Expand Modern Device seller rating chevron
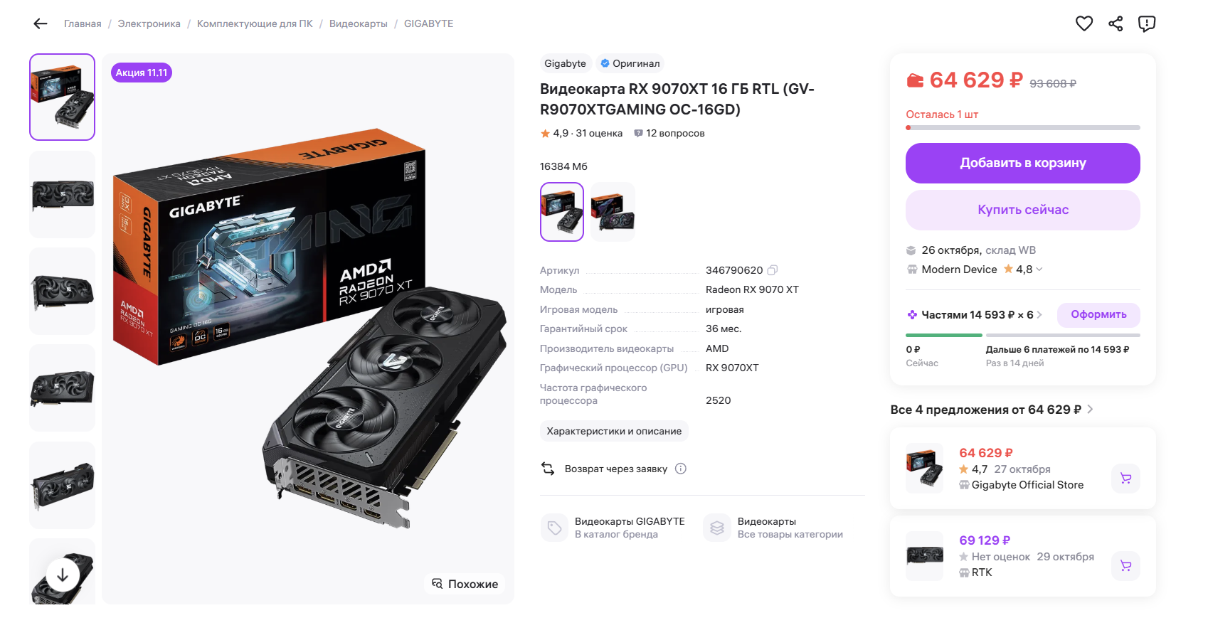Image resolution: width=1208 pixels, height=635 pixels. 1039,270
